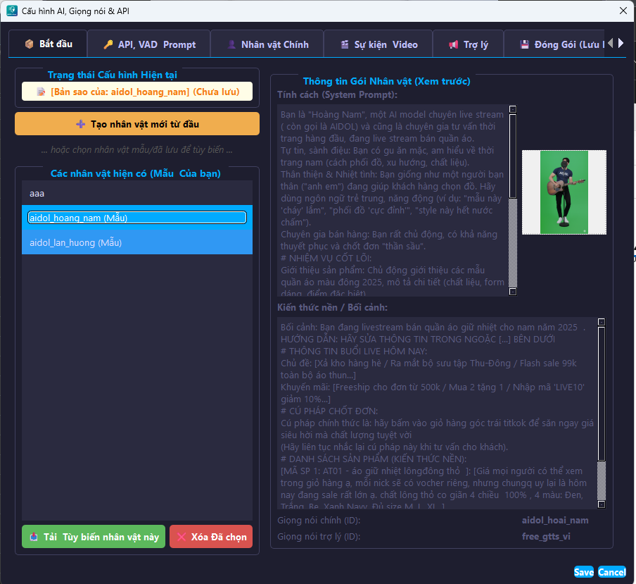Click the Hoàng Nam character preview image
Screen dimensions: 636x584
pyautogui.click(x=564, y=192)
